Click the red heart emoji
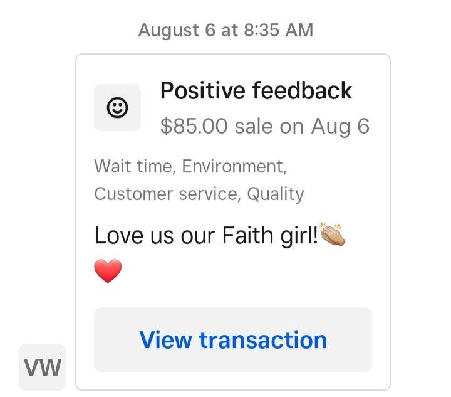The image size is (451, 397). click(x=108, y=271)
